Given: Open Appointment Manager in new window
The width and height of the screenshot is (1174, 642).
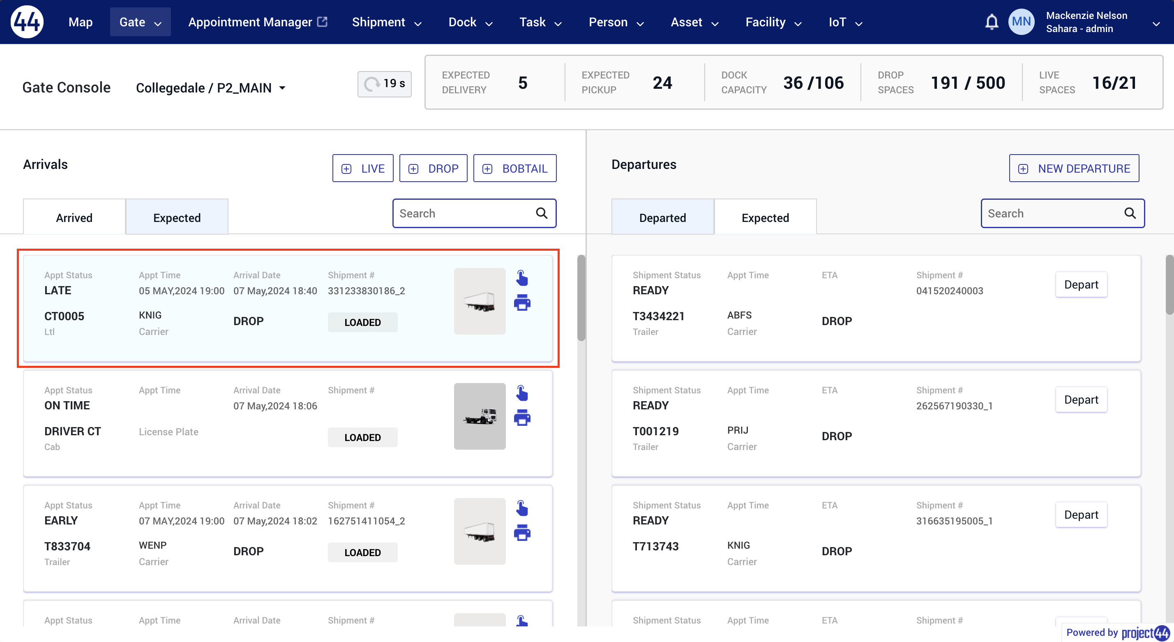Looking at the screenshot, I should click(258, 22).
